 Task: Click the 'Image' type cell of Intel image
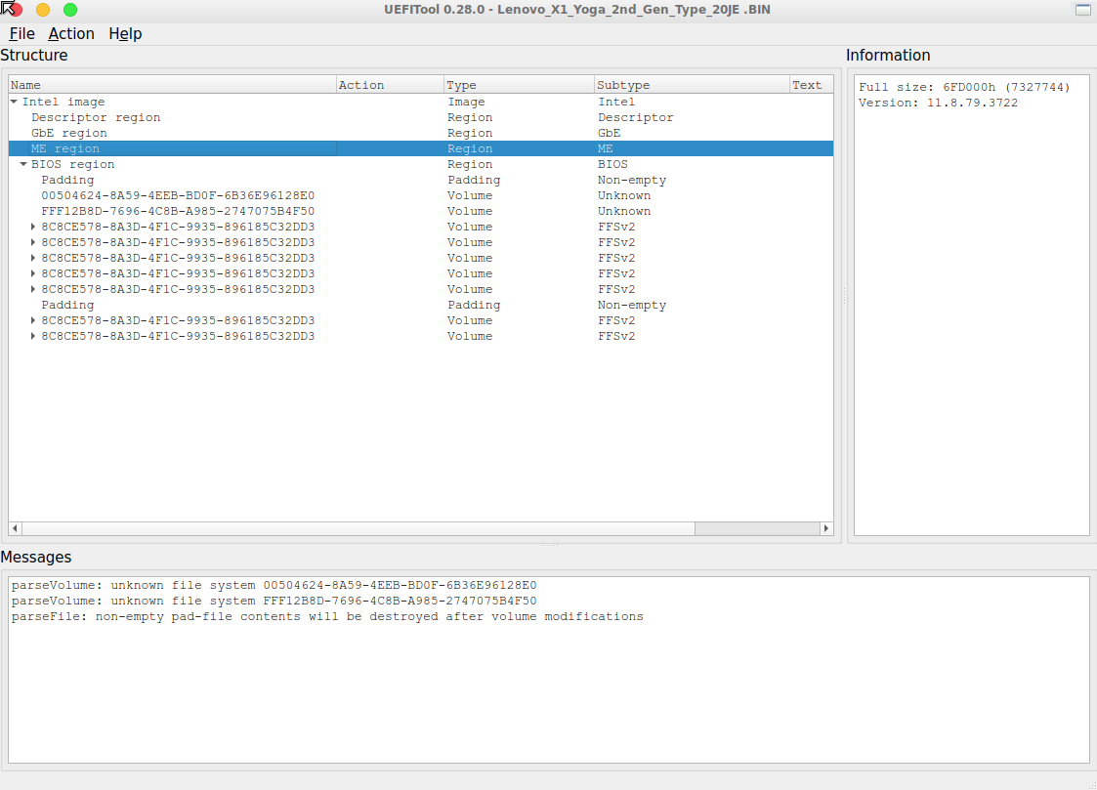click(x=466, y=103)
